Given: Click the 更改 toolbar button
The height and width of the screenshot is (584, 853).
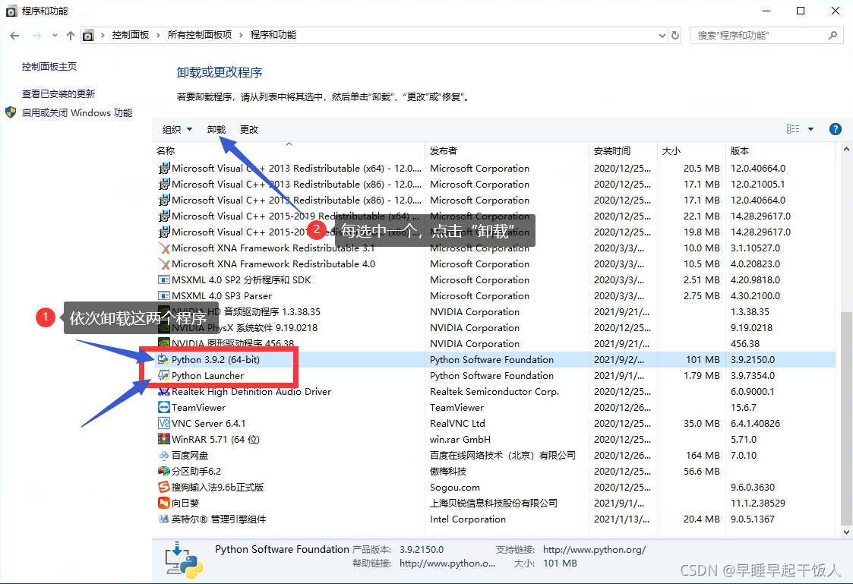Looking at the screenshot, I should (x=249, y=129).
